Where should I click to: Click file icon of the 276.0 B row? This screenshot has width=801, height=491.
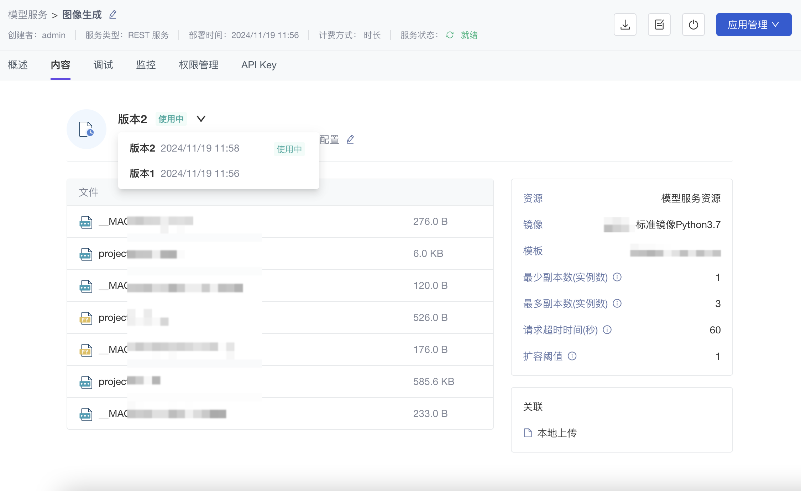coord(86,222)
